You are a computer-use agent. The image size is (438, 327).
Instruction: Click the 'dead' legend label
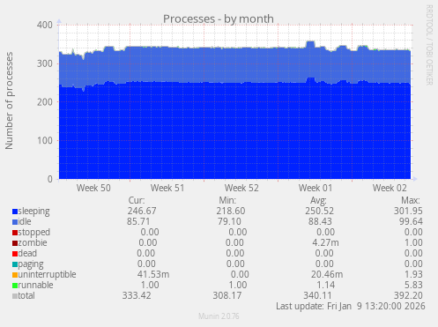click(27, 253)
